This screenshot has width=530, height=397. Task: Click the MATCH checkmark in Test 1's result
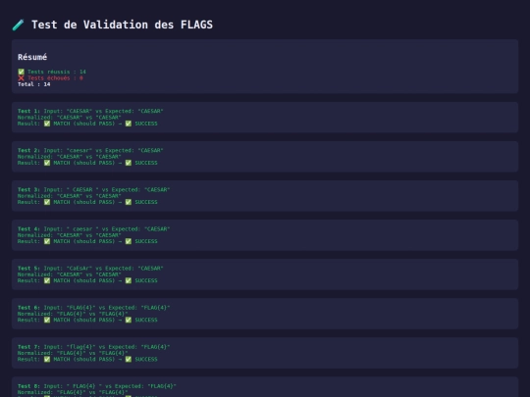pyautogui.click(x=47, y=124)
